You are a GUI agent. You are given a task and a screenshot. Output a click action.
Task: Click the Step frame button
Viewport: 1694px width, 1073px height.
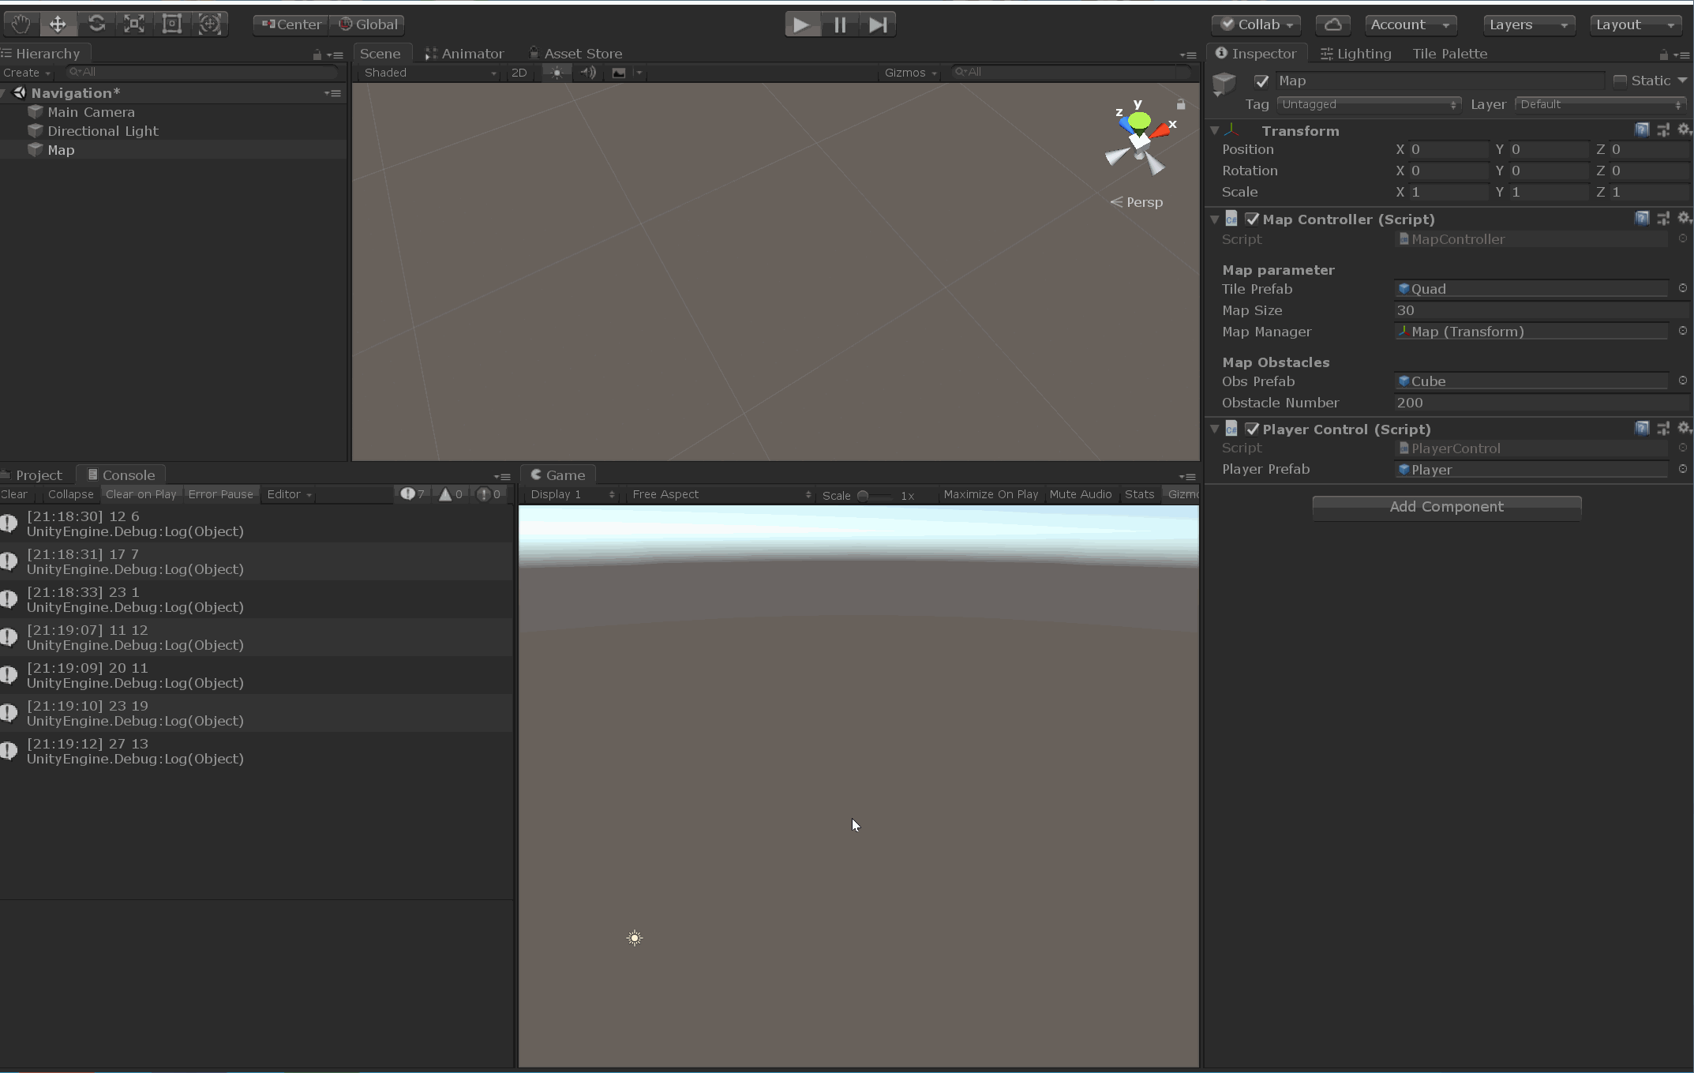877,24
